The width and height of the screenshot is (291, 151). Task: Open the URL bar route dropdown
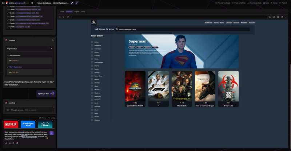tap(265, 17)
